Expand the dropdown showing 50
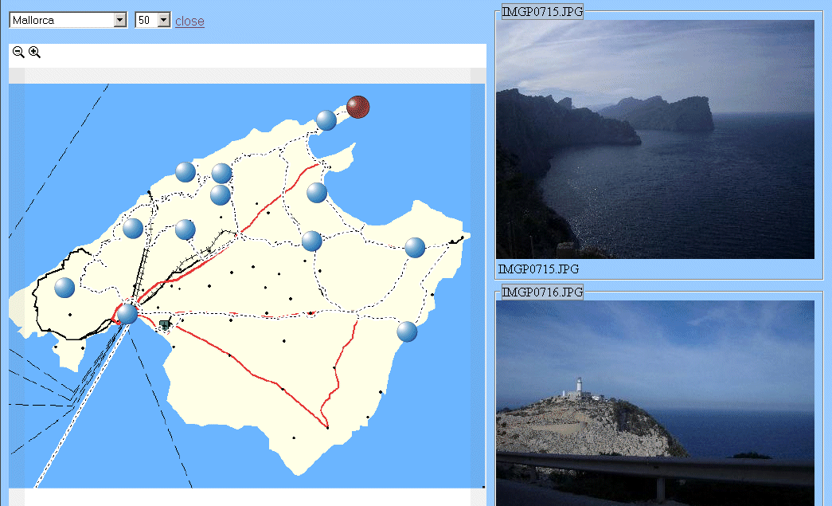The height and width of the screenshot is (506, 832). click(153, 20)
